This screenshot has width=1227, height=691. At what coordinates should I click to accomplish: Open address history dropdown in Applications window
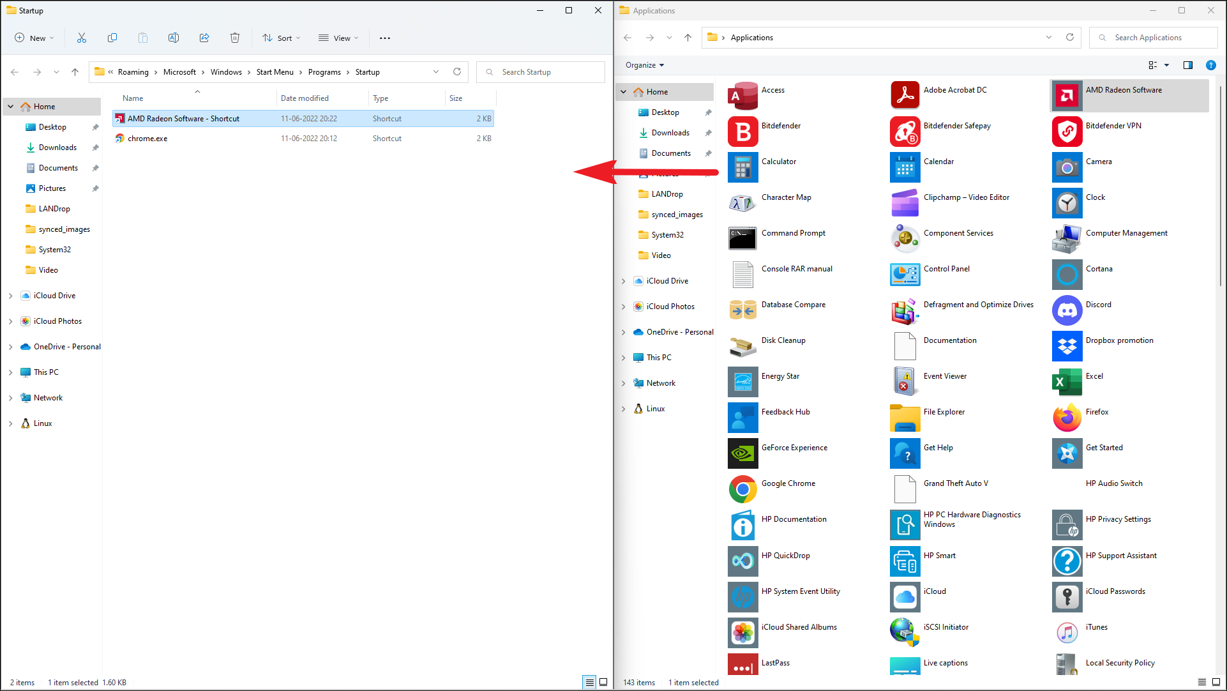point(1049,38)
